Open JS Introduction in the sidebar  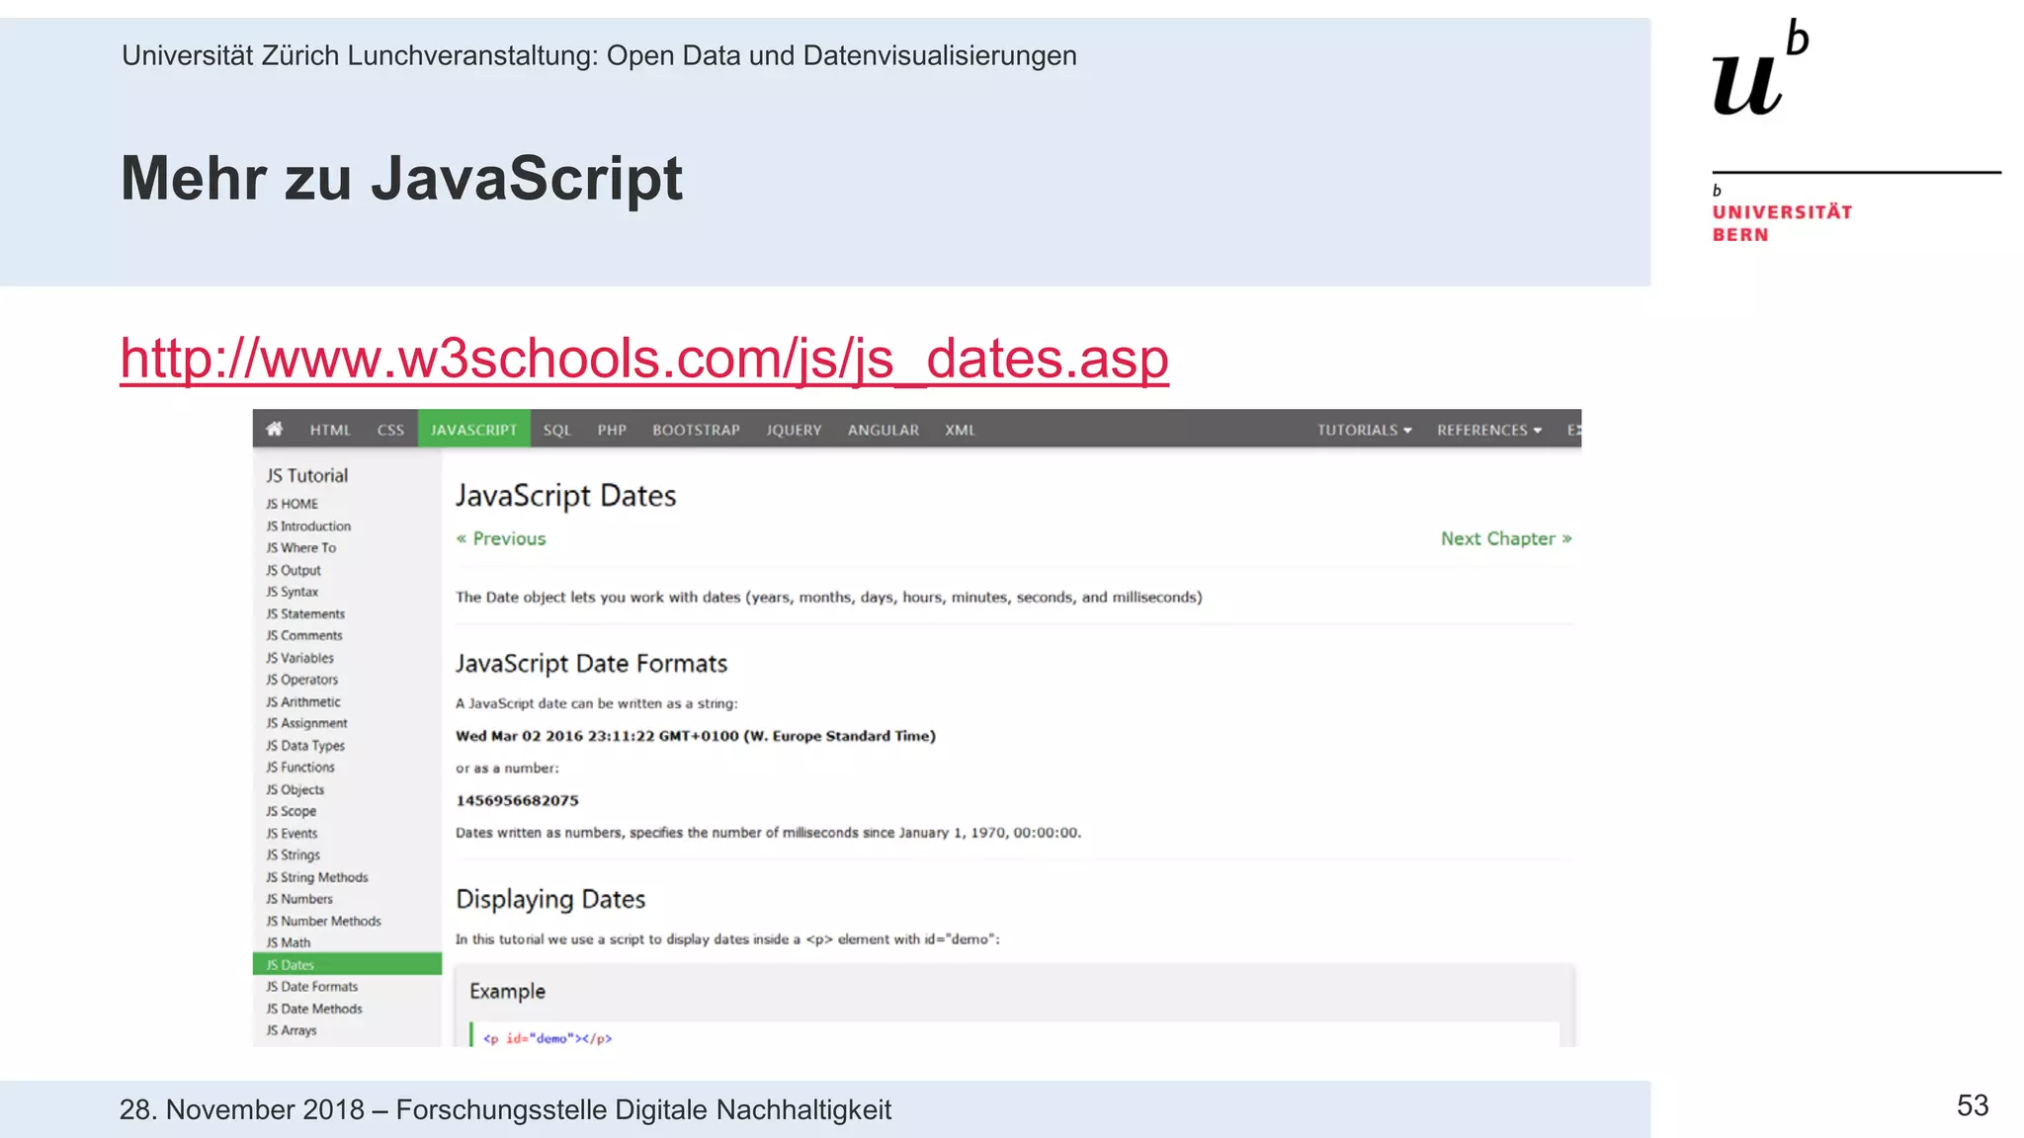click(x=308, y=527)
